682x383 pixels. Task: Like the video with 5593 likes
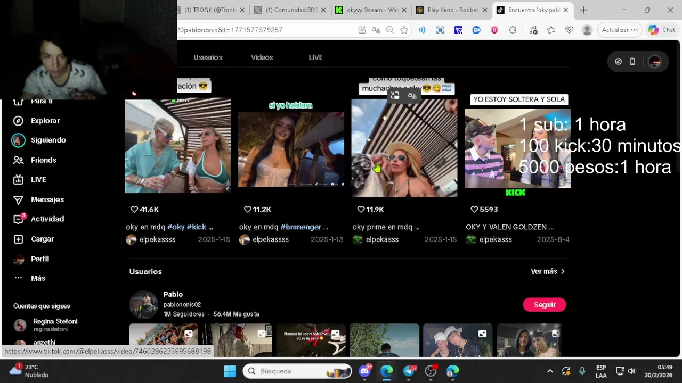474,210
